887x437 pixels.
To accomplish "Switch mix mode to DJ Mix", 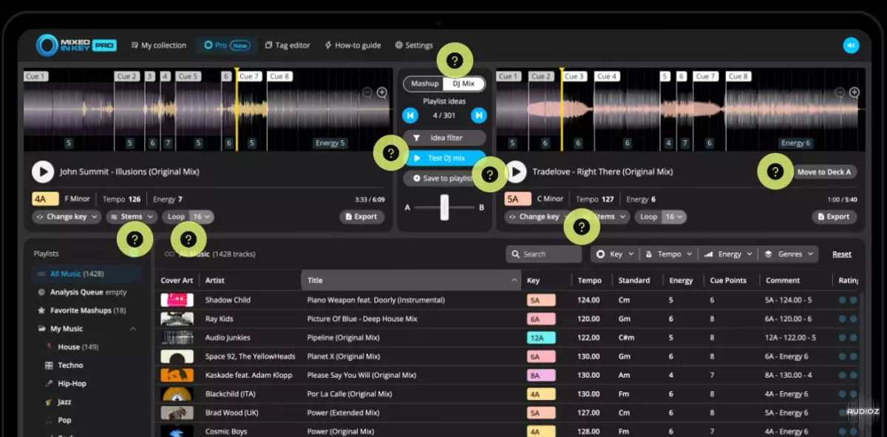I will tap(464, 84).
